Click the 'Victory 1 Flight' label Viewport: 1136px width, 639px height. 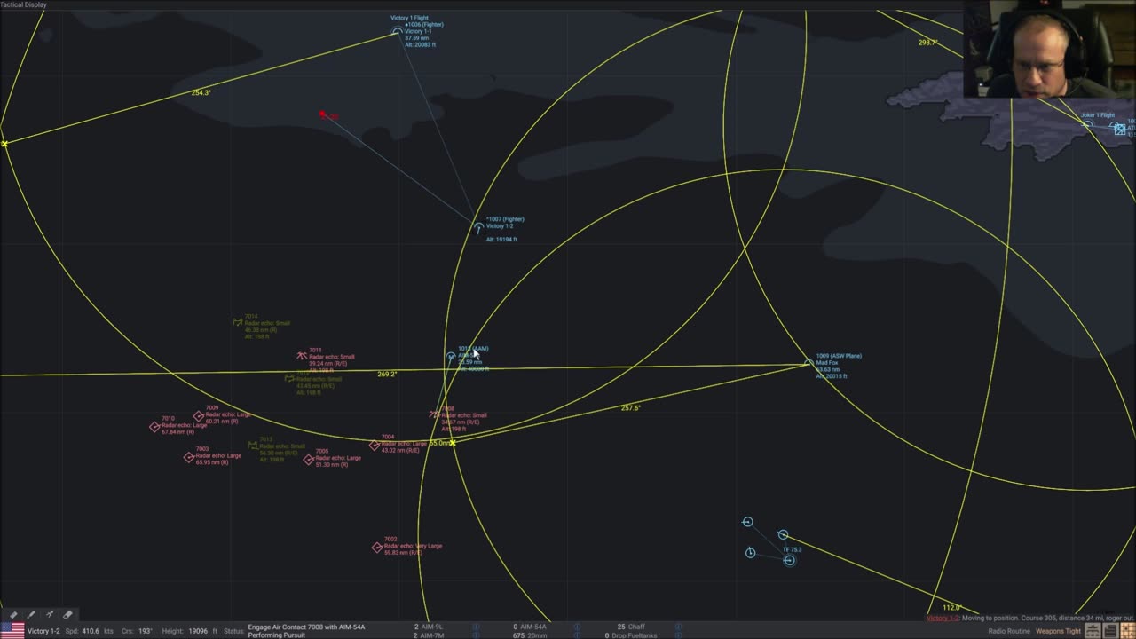pyautogui.click(x=408, y=18)
